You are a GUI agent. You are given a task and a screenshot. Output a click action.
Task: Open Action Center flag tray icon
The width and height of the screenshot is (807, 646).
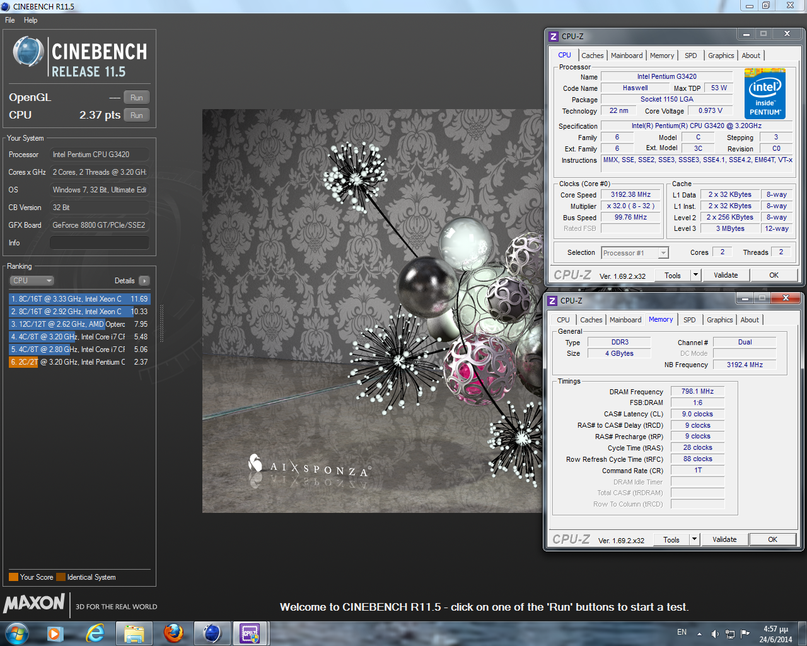[745, 633]
